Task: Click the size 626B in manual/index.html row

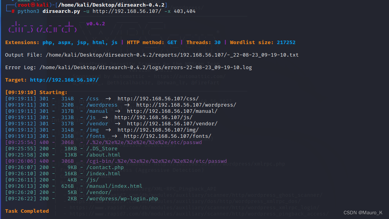Action: click(x=68, y=186)
